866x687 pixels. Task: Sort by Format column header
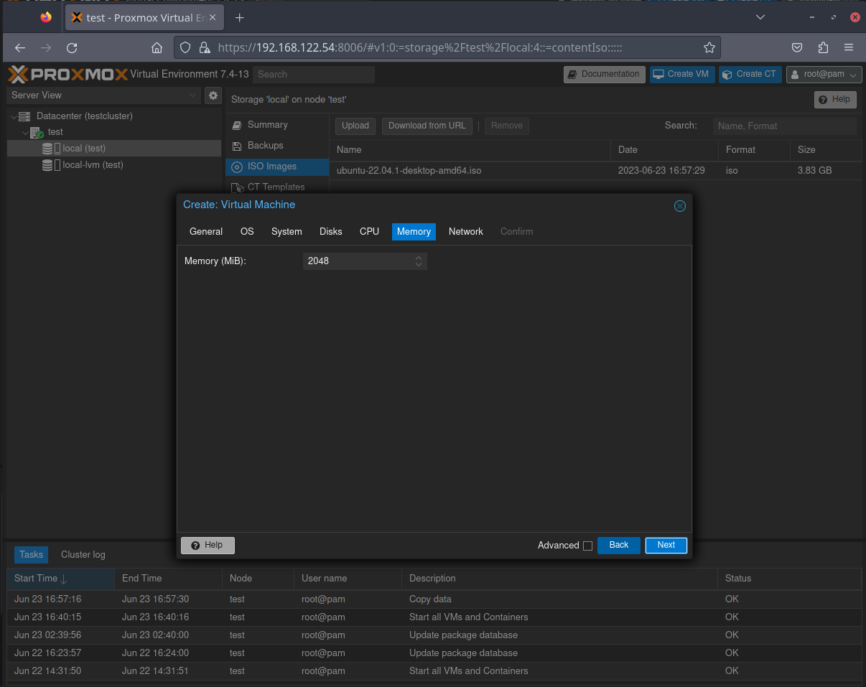tap(754, 150)
